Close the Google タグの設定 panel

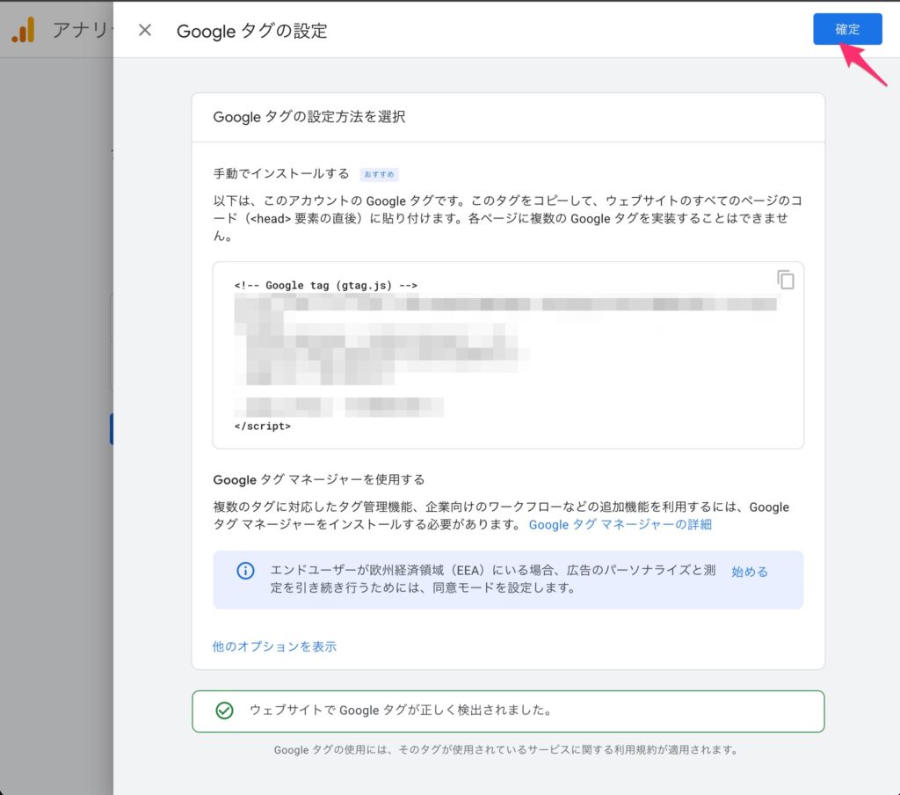(x=145, y=30)
